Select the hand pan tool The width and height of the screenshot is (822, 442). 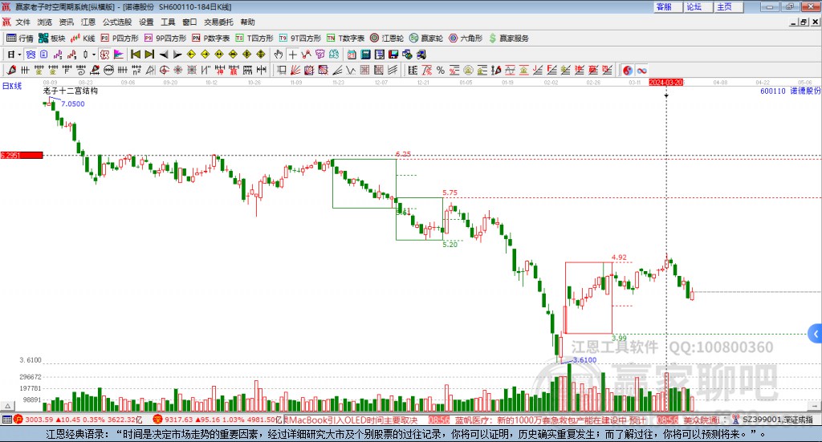point(279,55)
